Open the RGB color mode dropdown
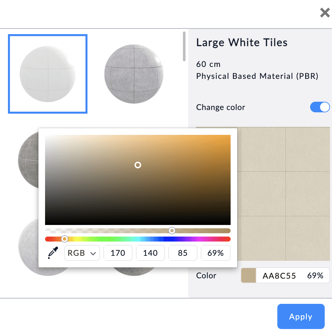 tap(82, 253)
